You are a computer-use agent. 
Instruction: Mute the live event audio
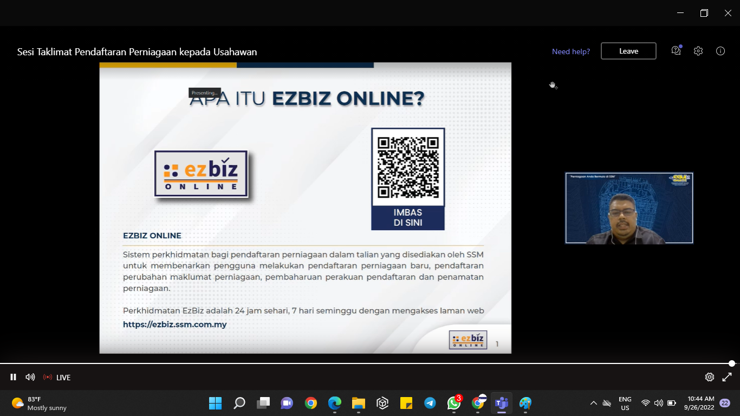click(x=30, y=377)
